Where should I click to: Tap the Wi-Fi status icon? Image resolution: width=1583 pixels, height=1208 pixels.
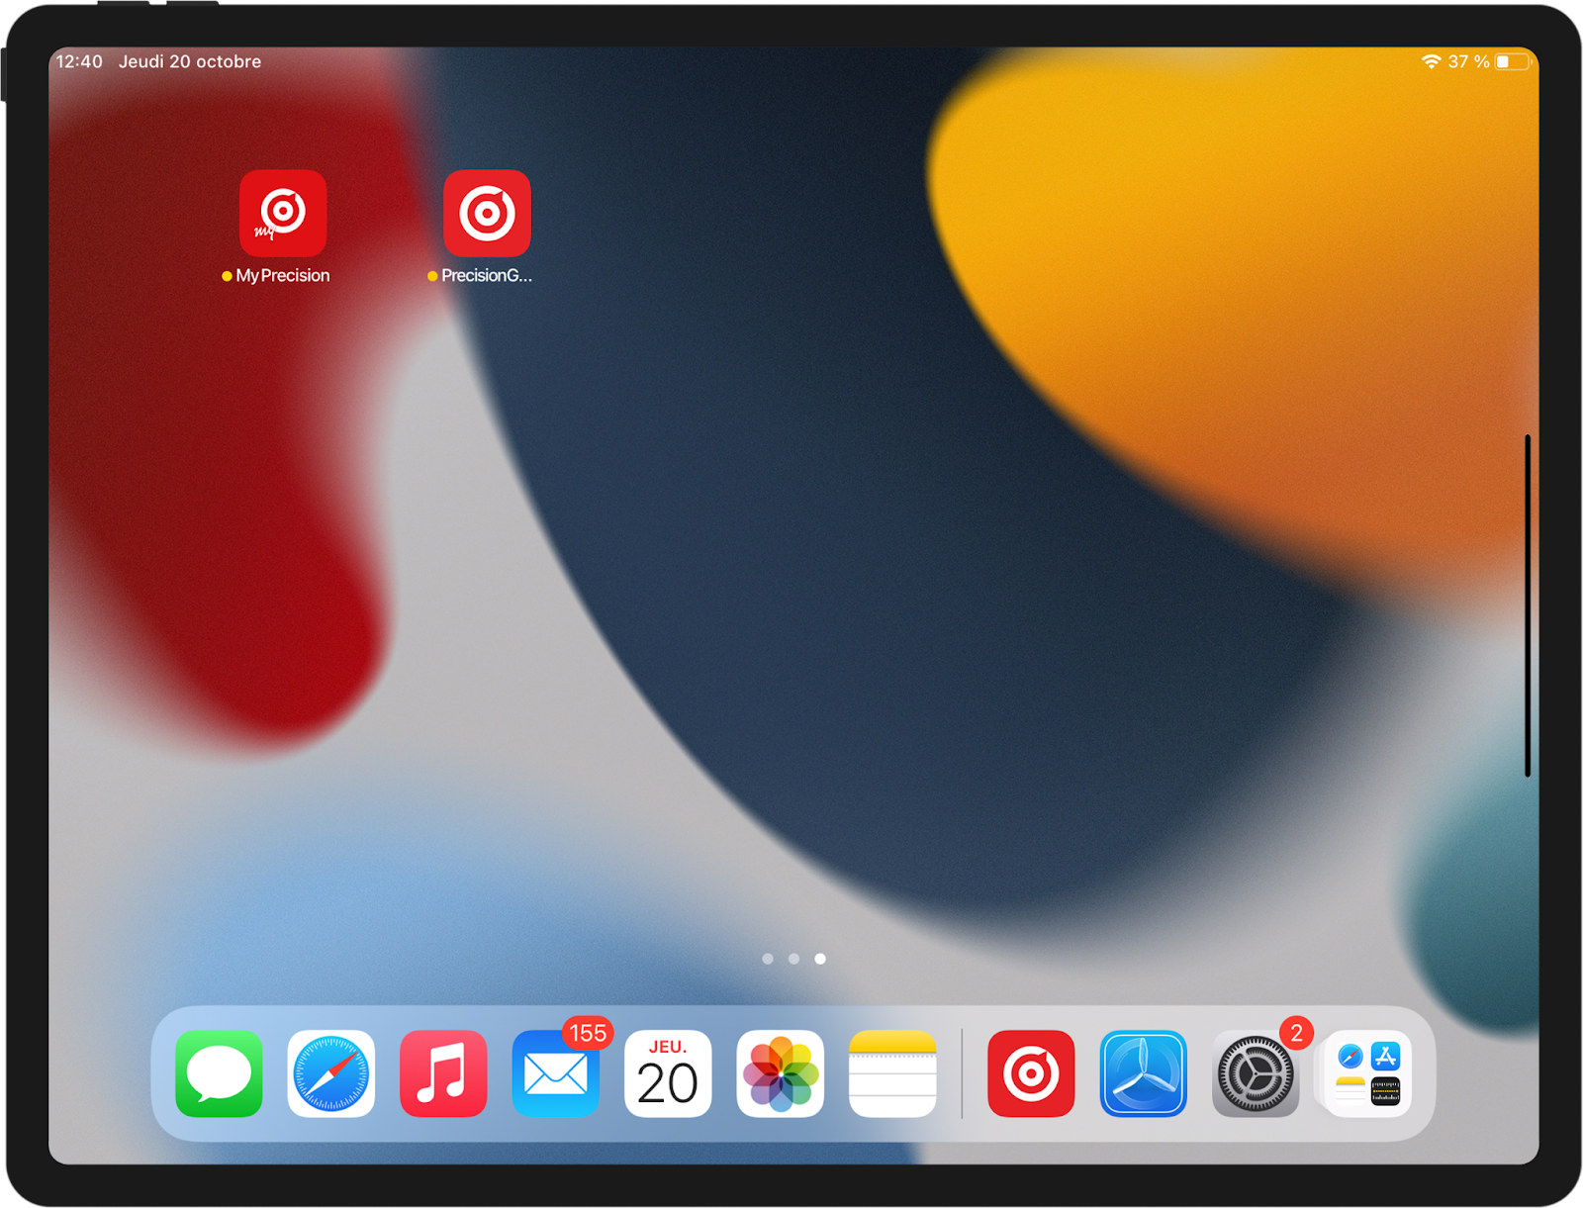click(1431, 61)
